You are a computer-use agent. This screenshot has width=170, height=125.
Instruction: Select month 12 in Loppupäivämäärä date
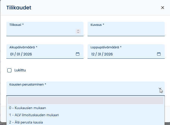click(x=93, y=54)
